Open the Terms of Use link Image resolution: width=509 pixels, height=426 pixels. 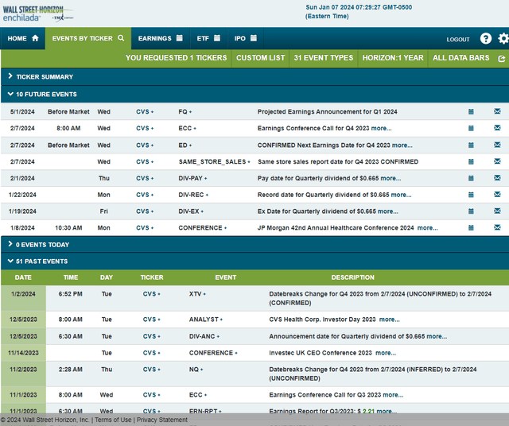tap(113, 420)
